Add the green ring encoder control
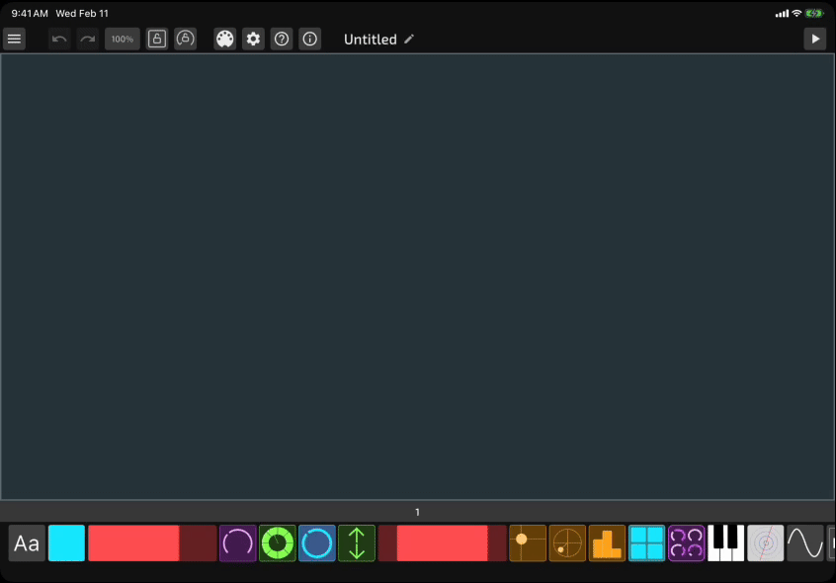This screenshot has width=836, height=583. coord(278,543)
